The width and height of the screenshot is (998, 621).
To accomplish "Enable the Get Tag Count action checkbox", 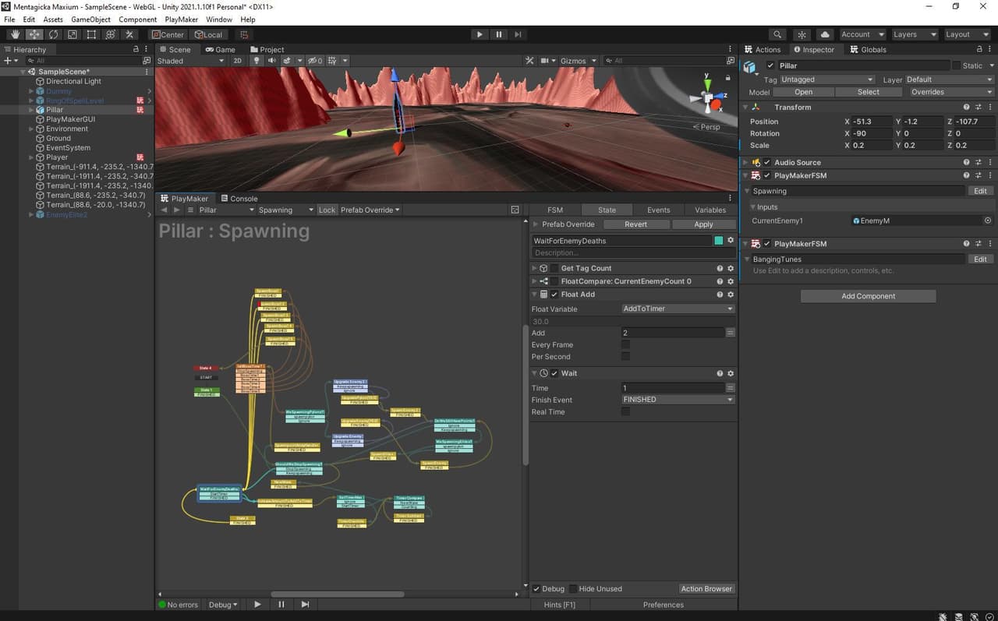I will (x=554, y=268).
